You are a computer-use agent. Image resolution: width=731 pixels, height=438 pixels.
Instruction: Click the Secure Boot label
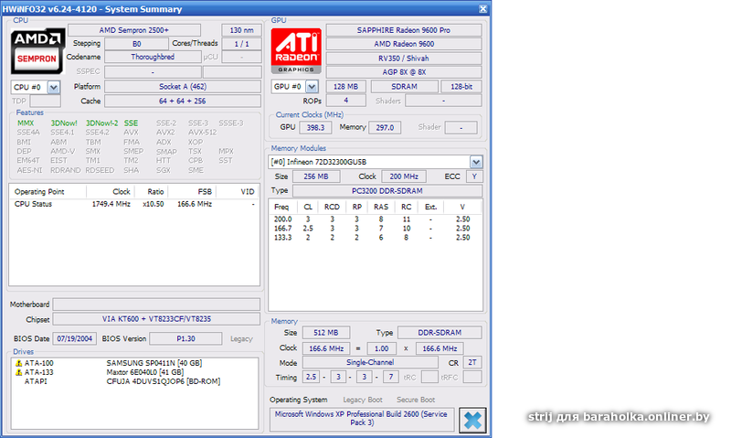[x=416, y=400]
